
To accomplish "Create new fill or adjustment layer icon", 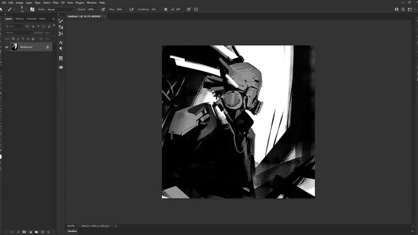I will click(31, 232).
